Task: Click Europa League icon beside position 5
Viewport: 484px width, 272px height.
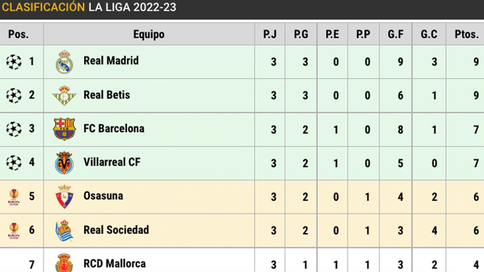Action: (x=14, y=197)
